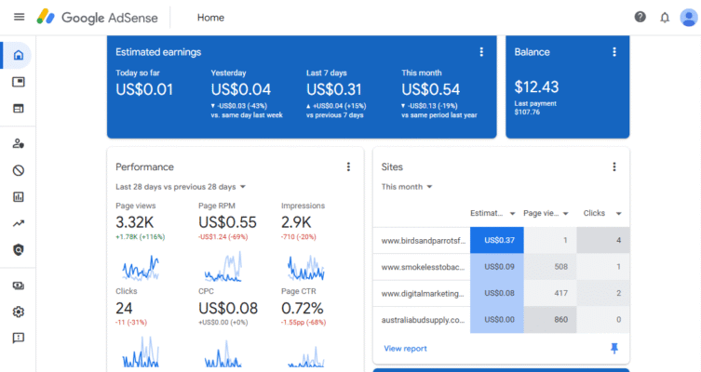Image resolution: width=701 pixels, height=372 pixels.
Task: Open the Balance card options menu
Action: point(613,52)
